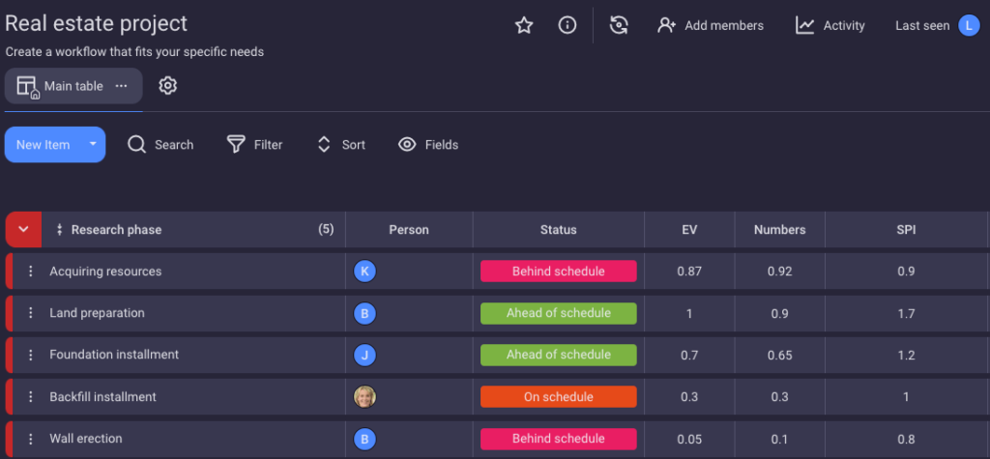Screen dimensions: 990x459
Task: Toggle Fields visibility eye icon
Action: (x=407, y=145)
